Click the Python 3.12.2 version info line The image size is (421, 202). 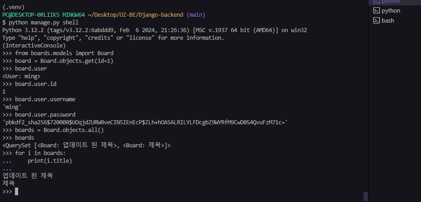[155, 30]
